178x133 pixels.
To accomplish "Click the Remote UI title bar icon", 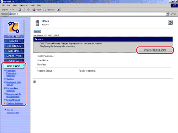I will coord(1,1).
